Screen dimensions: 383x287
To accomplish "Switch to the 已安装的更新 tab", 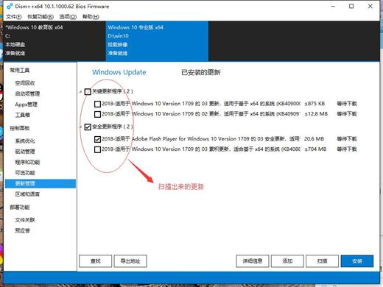I will pyautogui.click(x=201, y=72).
